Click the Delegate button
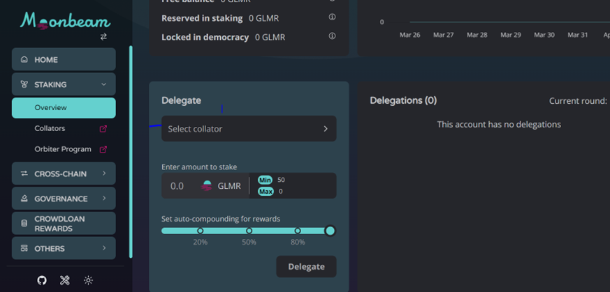Image resolution: width=610 pixels, height=292 pixels. (306, 267)
